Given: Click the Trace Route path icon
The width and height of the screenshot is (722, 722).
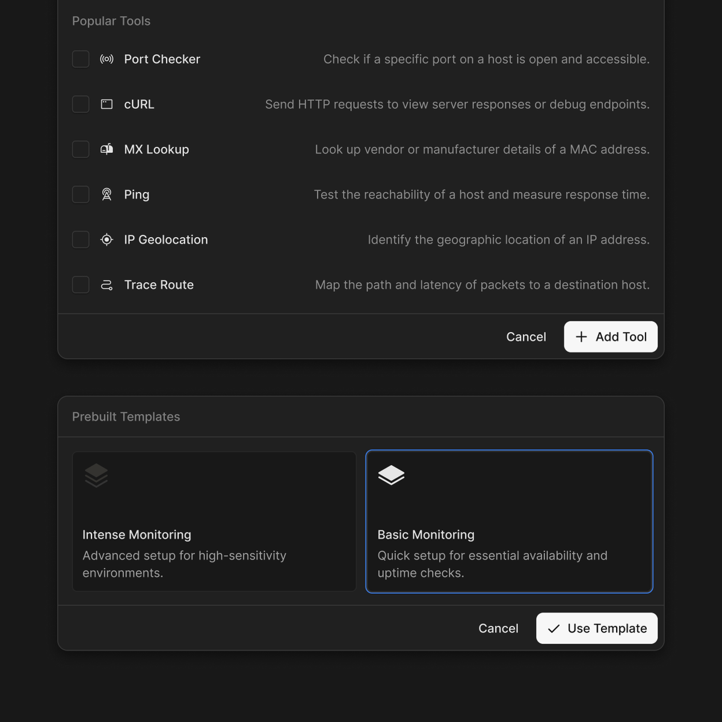Looking at the screenshot, I should tap(106, 285).
